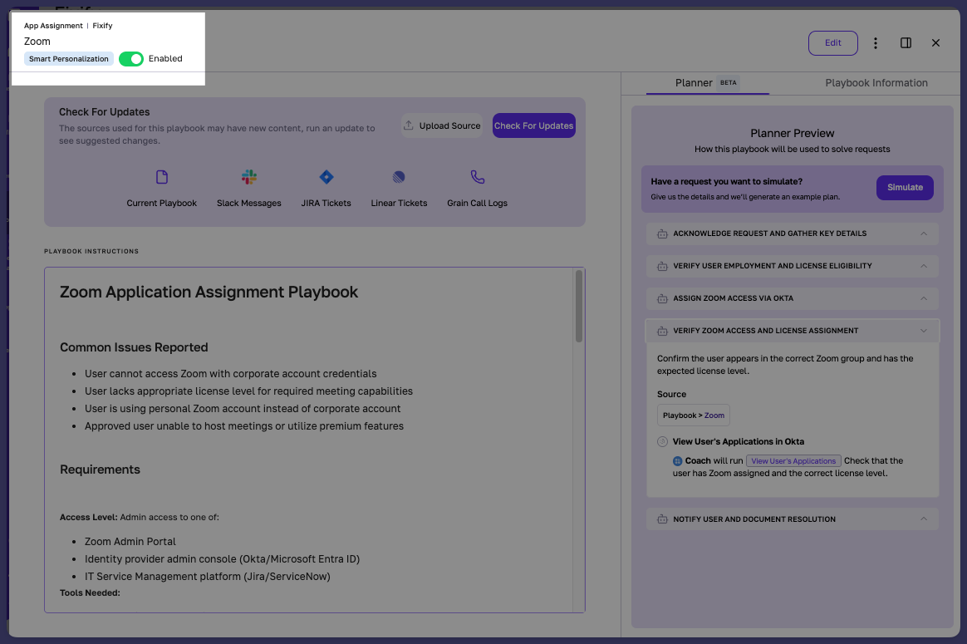
Task: Select the JIRA Tickets source icon
Action: [x=326, y=177]
